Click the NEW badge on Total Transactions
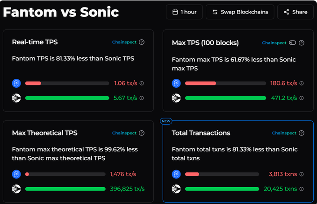The height and width of the screenshot is (204, 317). coord(166,121)
